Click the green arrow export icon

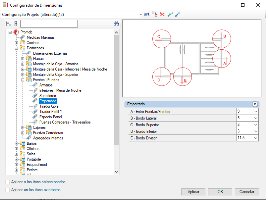(170, 14)
